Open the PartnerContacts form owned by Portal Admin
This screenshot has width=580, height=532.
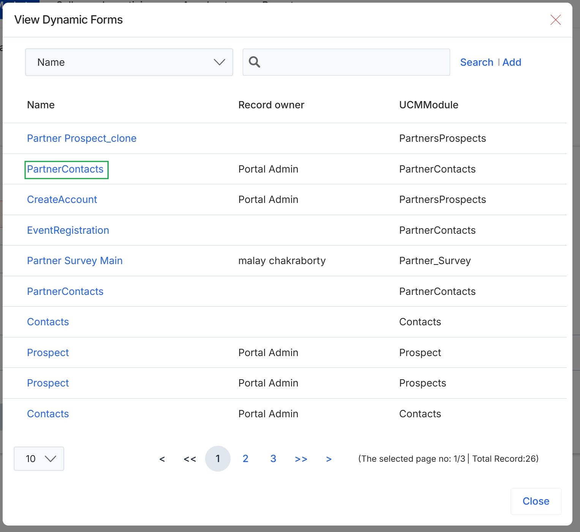tap(65, 169)
